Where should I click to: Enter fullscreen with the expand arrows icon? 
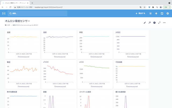tap(159, 23)
